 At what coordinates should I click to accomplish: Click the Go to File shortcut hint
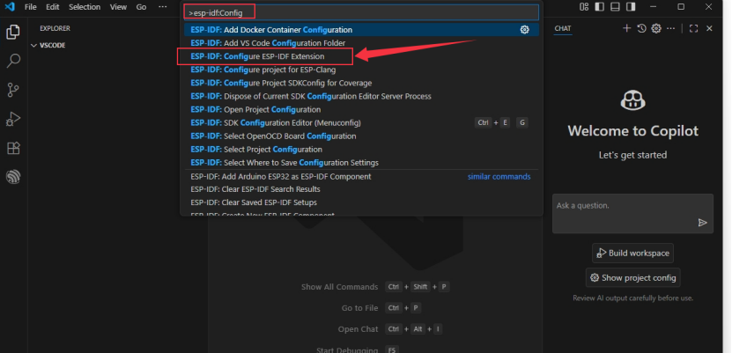381,308
